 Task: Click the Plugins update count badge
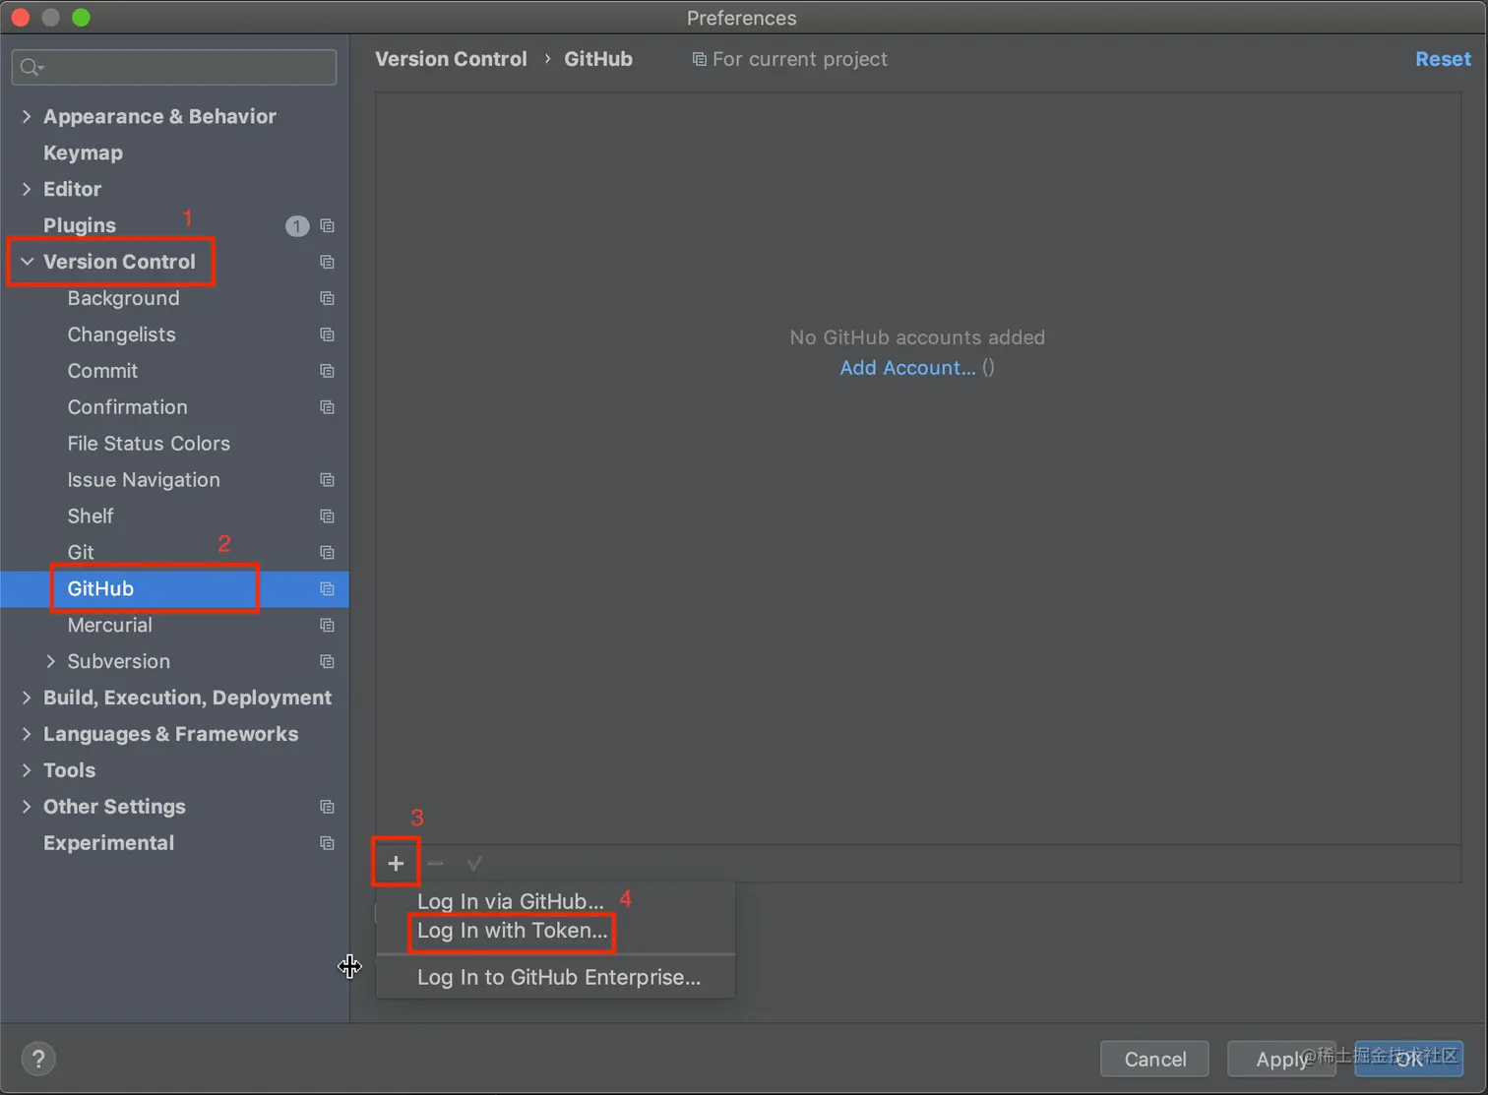tap(297, 226)
